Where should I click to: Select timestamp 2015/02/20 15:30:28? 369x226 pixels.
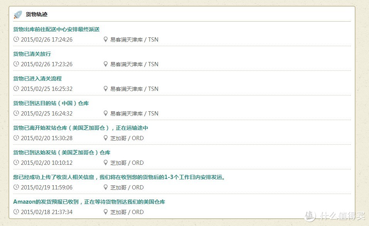click(47, 138)
